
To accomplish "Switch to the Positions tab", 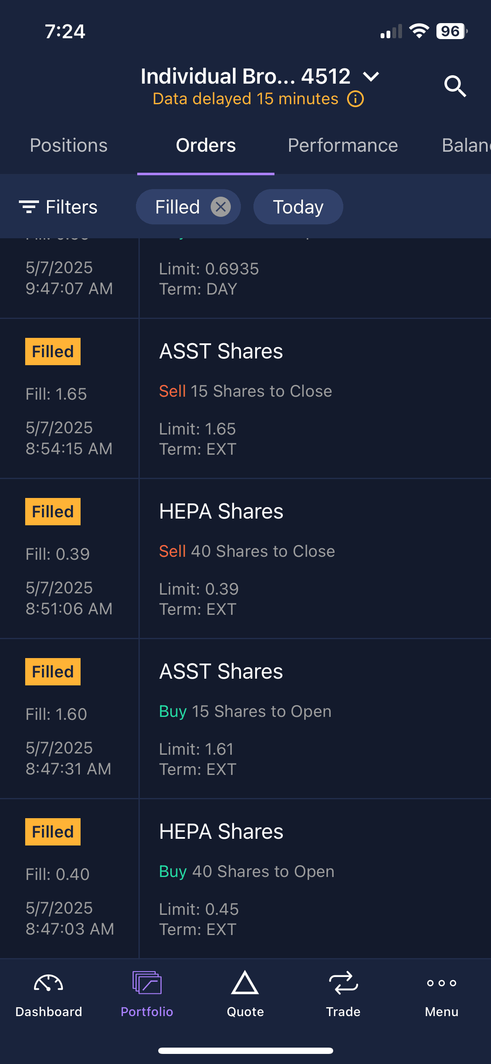I will tap(69, 145).
